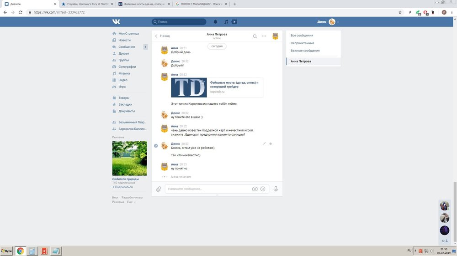Mark the message as important with star
457x256 pixels.
[271, 143]
